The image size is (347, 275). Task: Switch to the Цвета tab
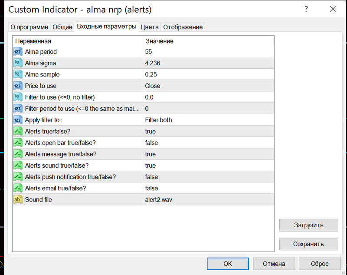pos(150,27)
